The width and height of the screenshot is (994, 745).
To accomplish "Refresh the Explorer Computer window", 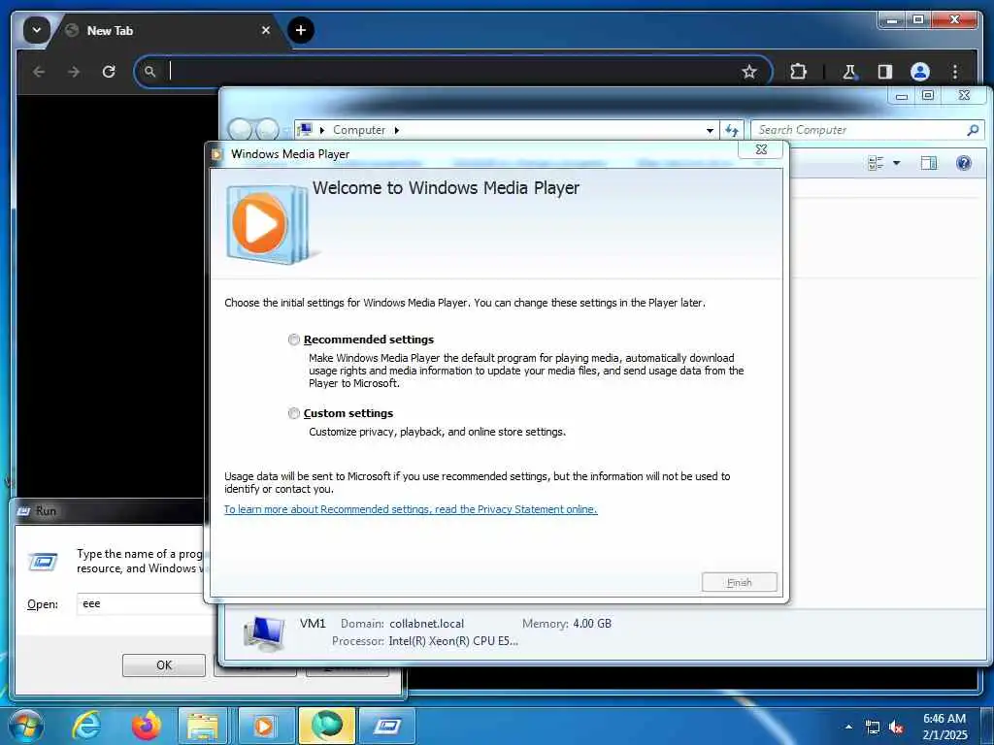I will 732,131.
